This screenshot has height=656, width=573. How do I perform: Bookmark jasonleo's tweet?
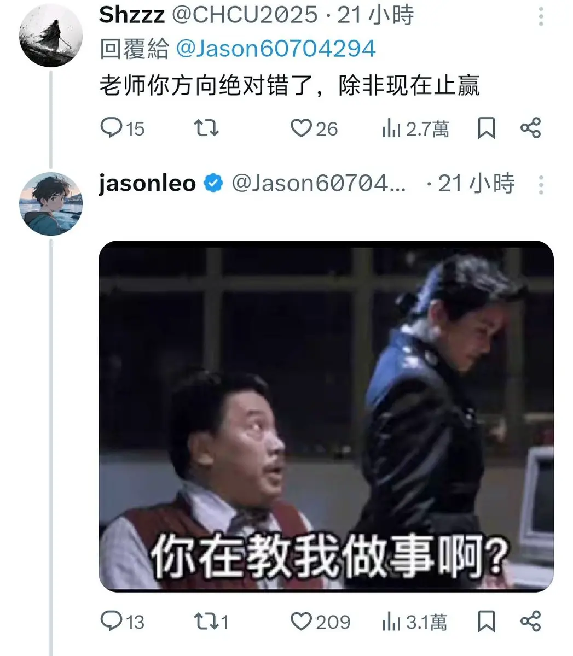[487, 622]
